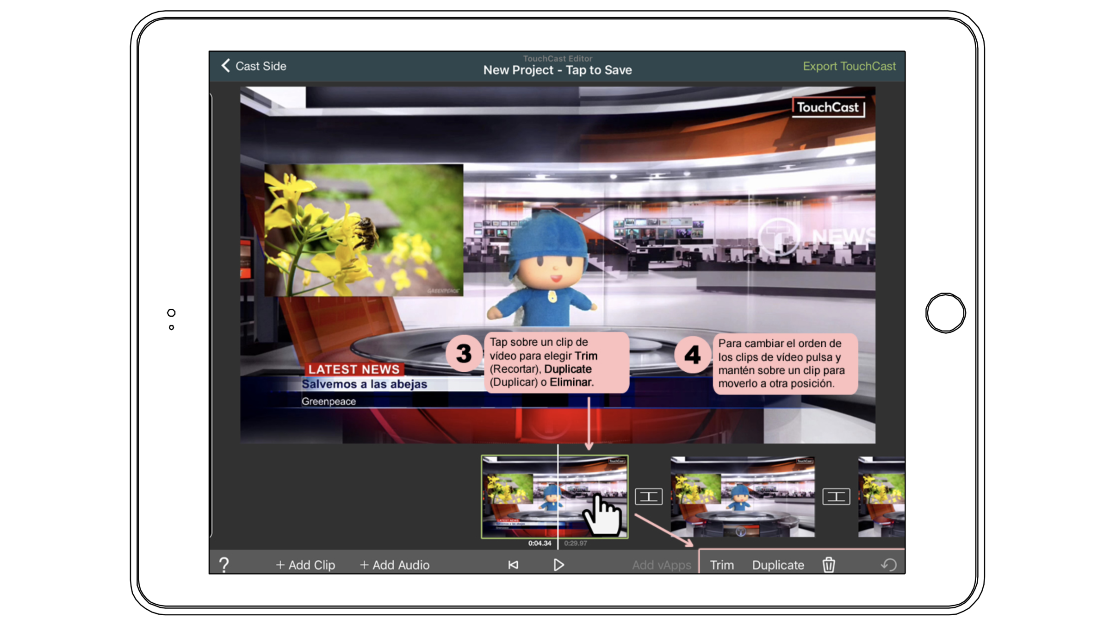
Task: Select the second video clip thumbnail
Action: pos(742,496)
